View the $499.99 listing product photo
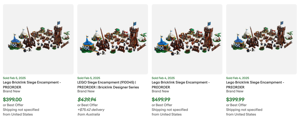The width and height of the screenshot is (300, 127). point(187,39)
